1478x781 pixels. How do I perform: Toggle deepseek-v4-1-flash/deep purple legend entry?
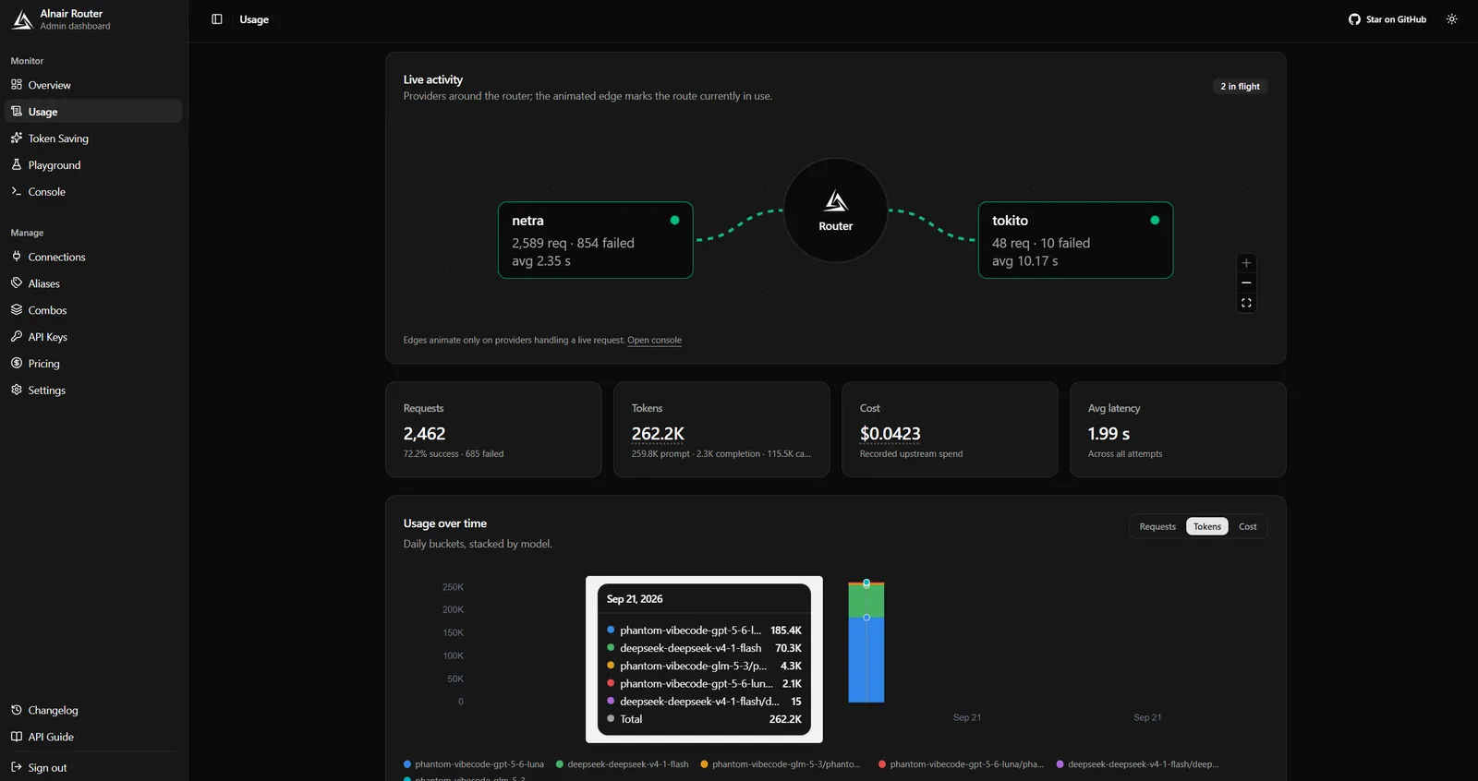coord(1137,764)
